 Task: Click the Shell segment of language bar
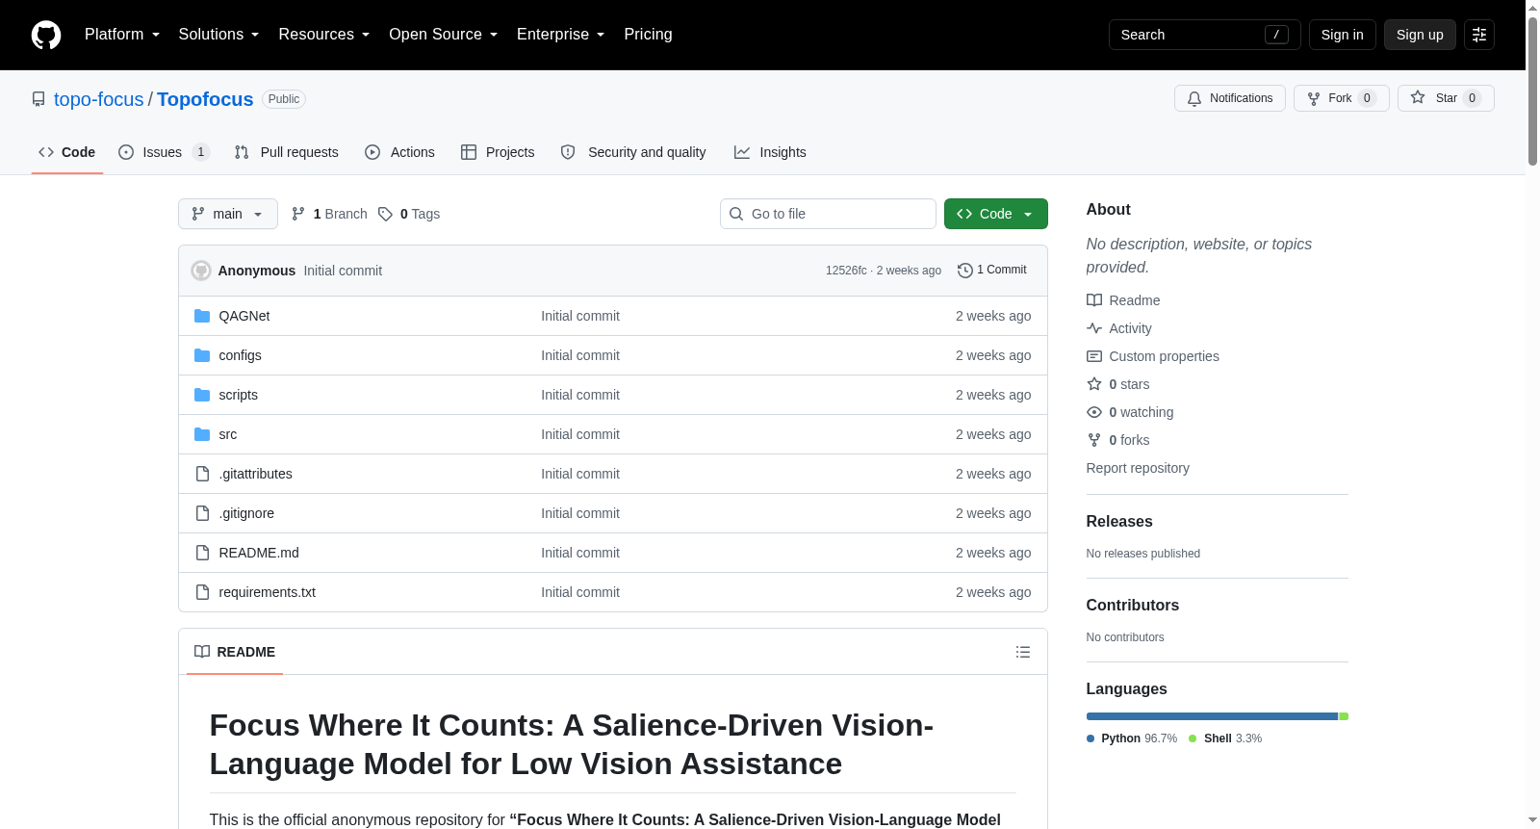pyautogui.click(x=1344, y=716)
